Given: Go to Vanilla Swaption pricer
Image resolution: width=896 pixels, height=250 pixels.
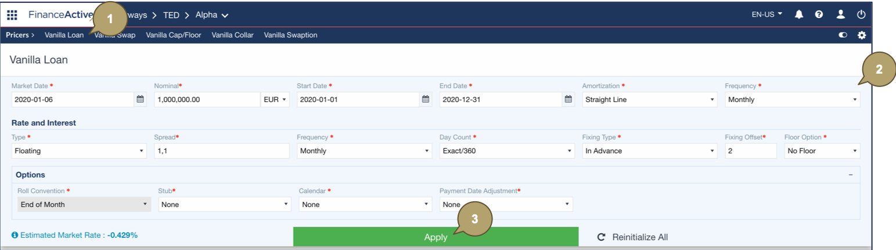Looking at the screenshot, I should (290, 35).
